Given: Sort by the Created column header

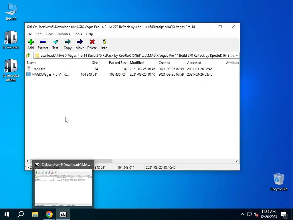Looking at the screenshot, I should point(171,63).
